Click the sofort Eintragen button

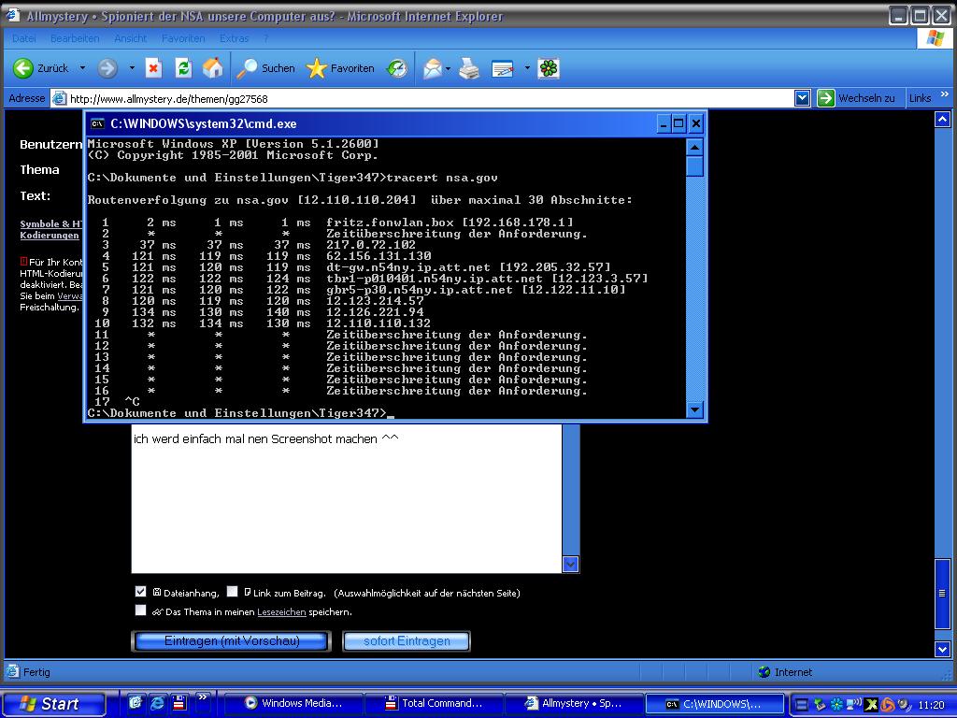point(407,641)
